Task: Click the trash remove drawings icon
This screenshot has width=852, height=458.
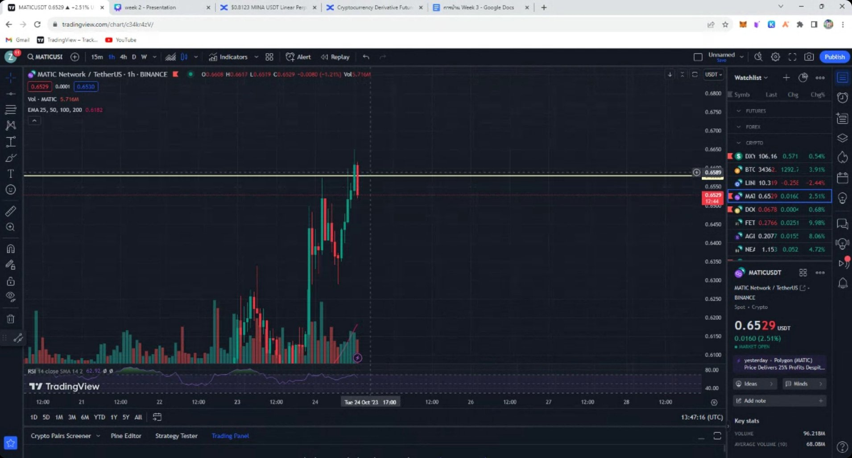Action: click(x=11, y=319)
